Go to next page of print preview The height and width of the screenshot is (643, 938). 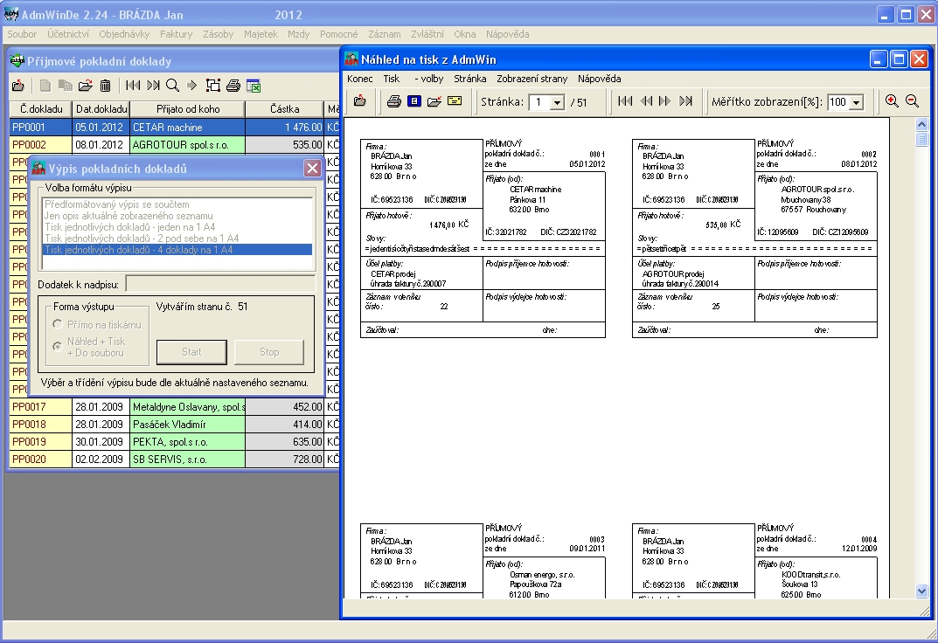point(664,101)
